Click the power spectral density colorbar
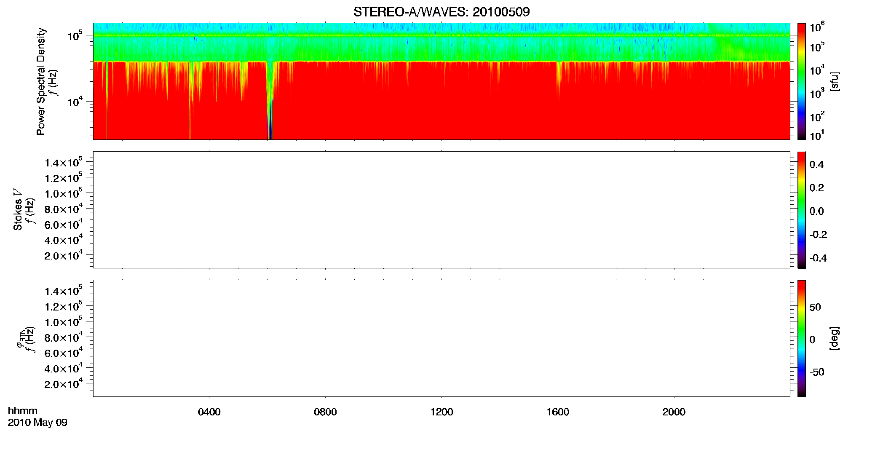The image size is (883, 455). point(802,81)
